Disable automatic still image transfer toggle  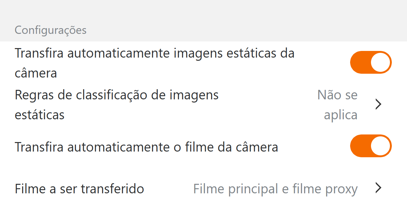(x=371, y=62)
